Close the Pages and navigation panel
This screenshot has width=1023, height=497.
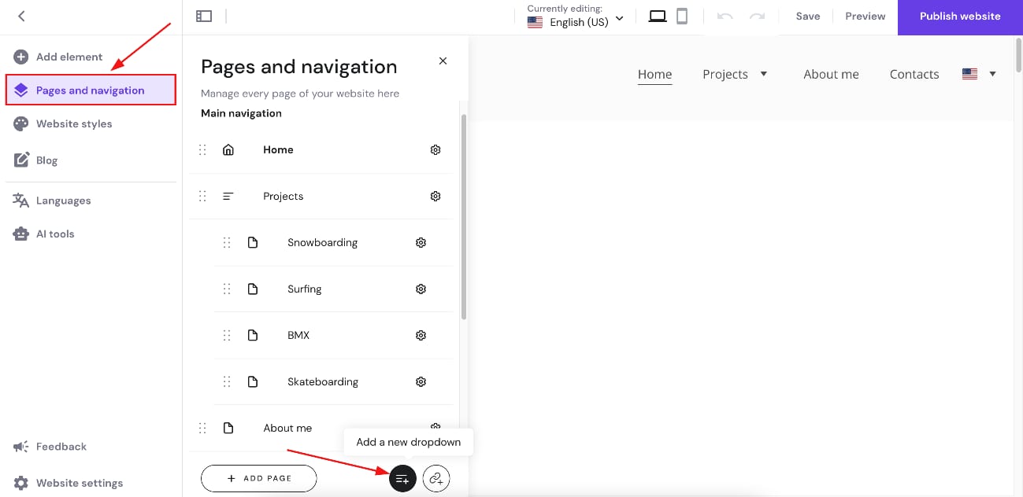coord(443,61)
